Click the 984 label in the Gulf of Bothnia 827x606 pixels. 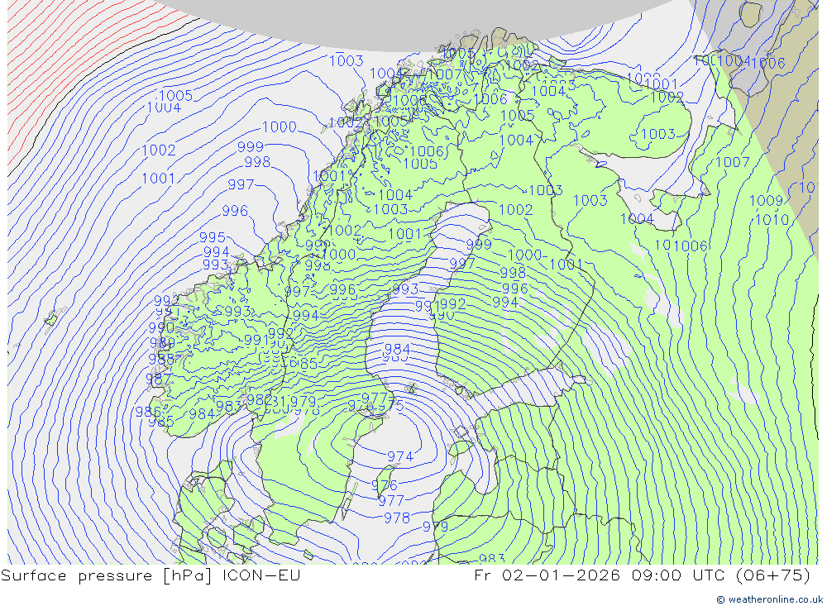click(397, 350)
